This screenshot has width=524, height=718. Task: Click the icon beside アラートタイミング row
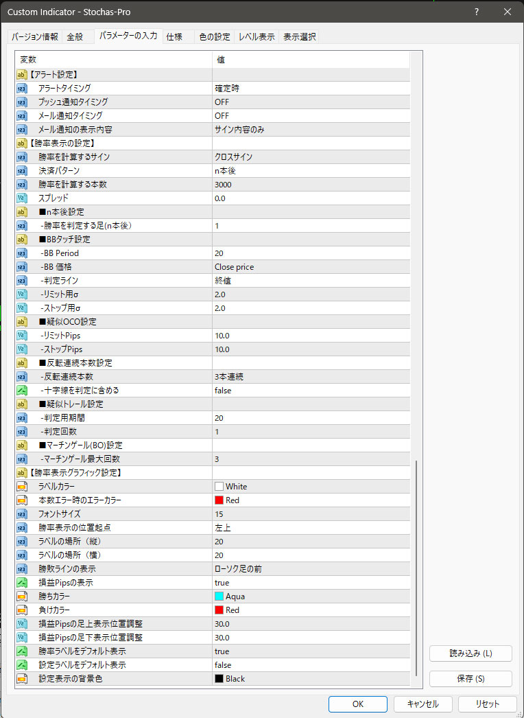pyautogui.click(x=22, y=89)
